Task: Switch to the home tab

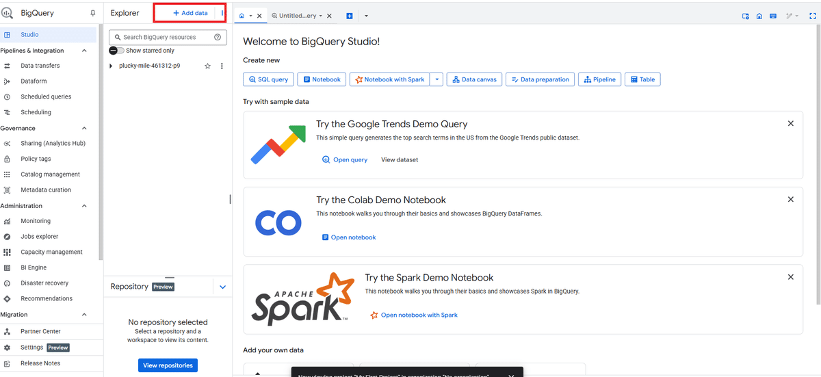Action: 242,16
